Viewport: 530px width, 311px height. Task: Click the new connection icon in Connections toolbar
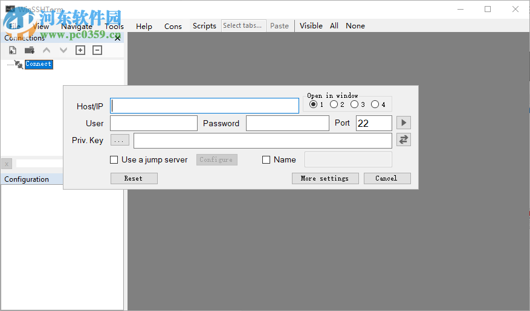[13, 50]
